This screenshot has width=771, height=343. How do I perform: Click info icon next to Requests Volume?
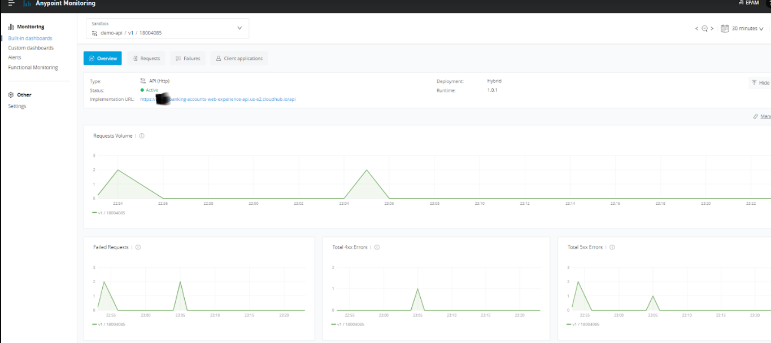coord(142,136)
